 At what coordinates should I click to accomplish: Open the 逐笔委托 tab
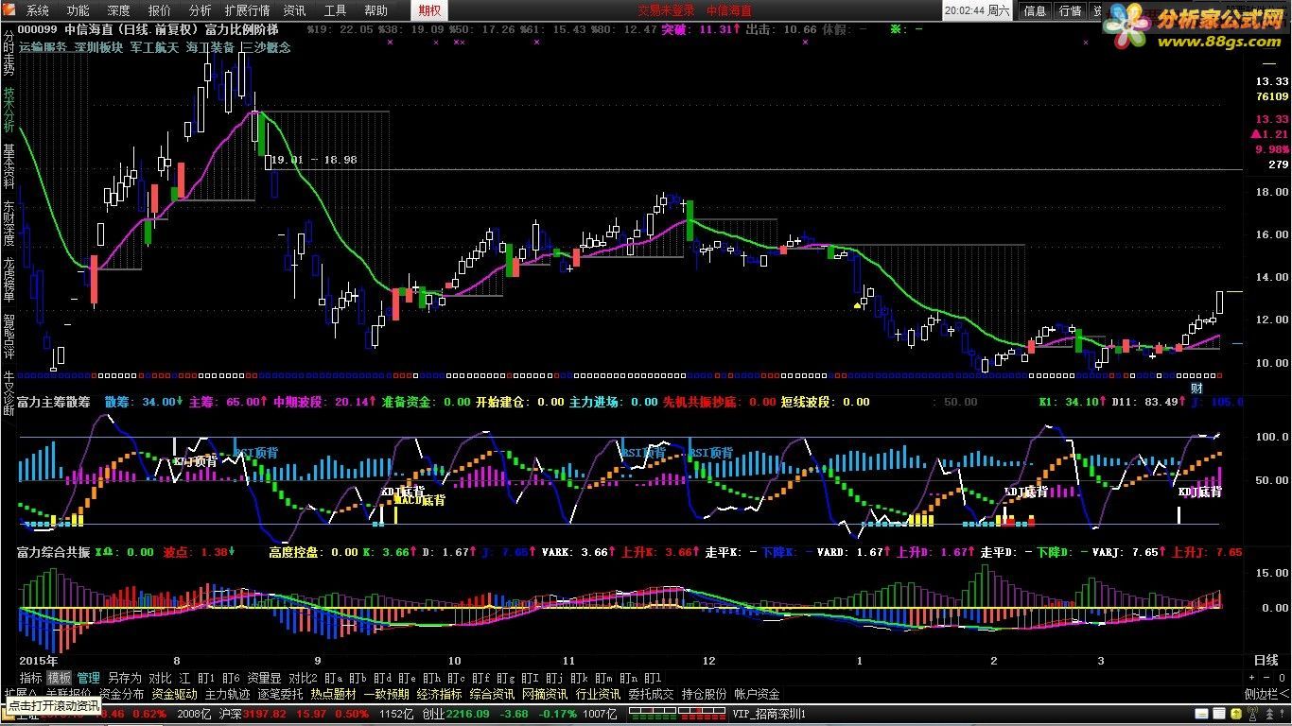coord(280,694)
